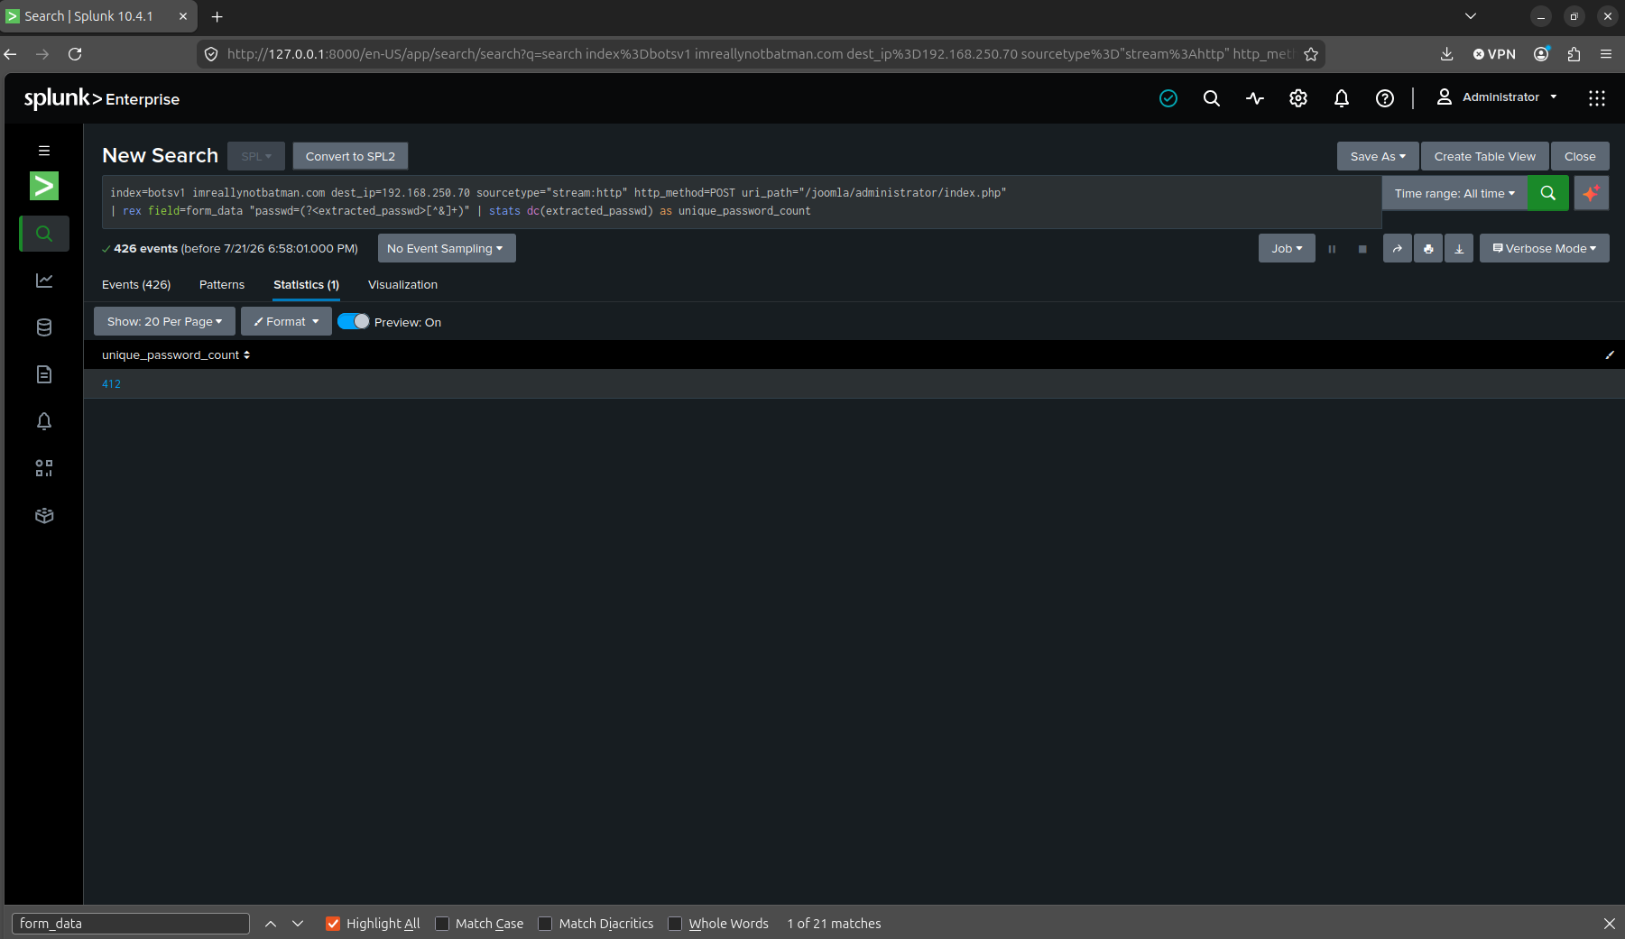Close the browser find bar
The width and height of the screenshot is (1625, 939).
pyautogui.click(x=1610, y=924)
